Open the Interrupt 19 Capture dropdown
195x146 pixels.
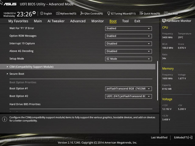[x=128, y=43]
